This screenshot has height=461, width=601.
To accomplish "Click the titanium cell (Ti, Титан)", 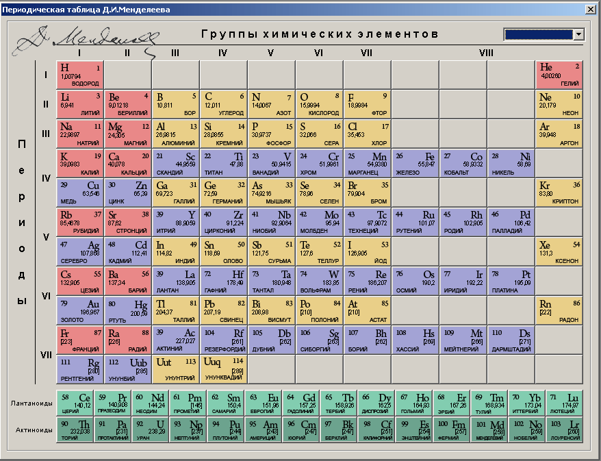I will 224,164.
